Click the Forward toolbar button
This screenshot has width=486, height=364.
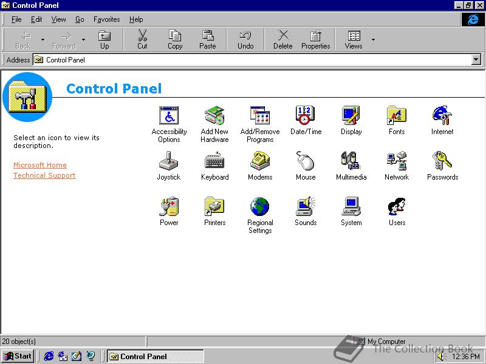click(64, 39)
